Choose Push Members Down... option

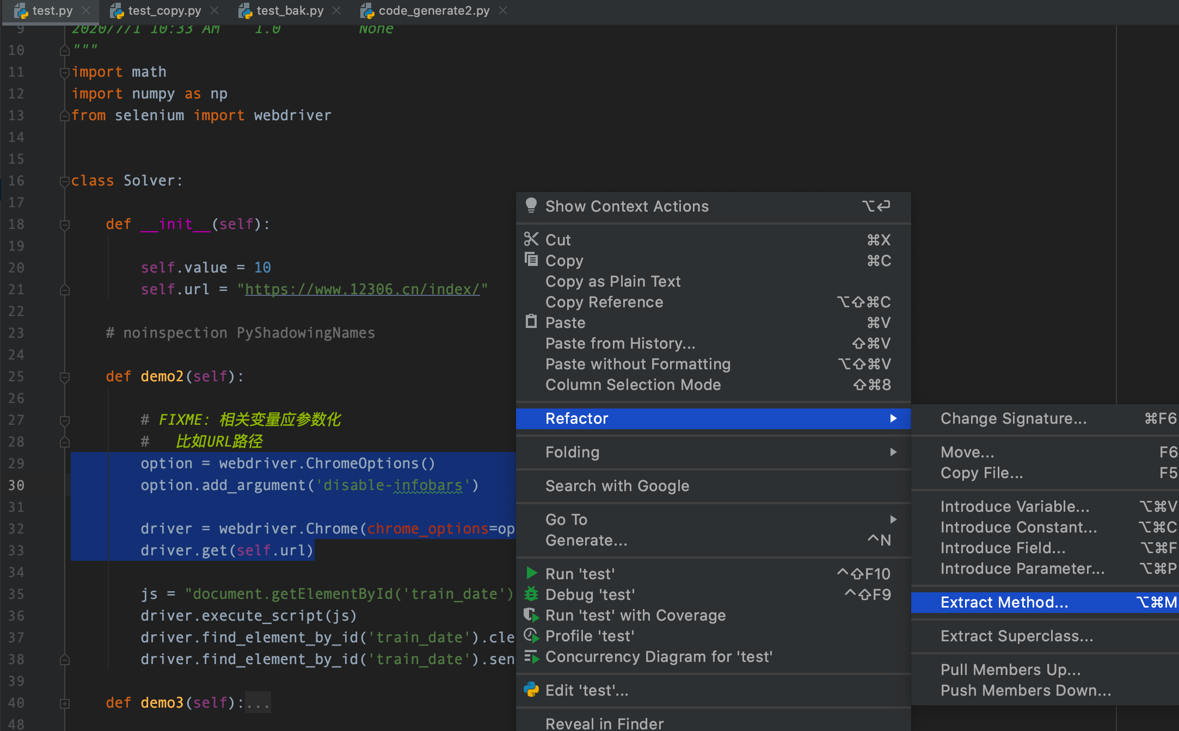tap(1045, 690)
